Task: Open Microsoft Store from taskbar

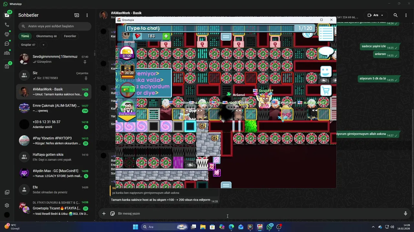Action: point(212,227)
